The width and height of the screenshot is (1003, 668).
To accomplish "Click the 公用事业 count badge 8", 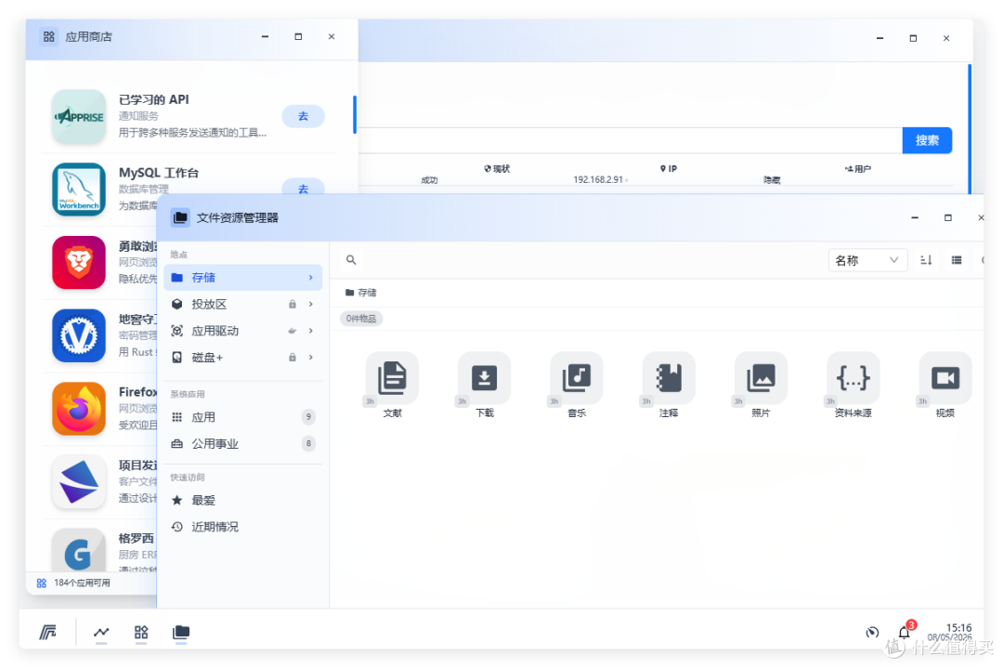I will pyautogui.click(x=308, y=443).
